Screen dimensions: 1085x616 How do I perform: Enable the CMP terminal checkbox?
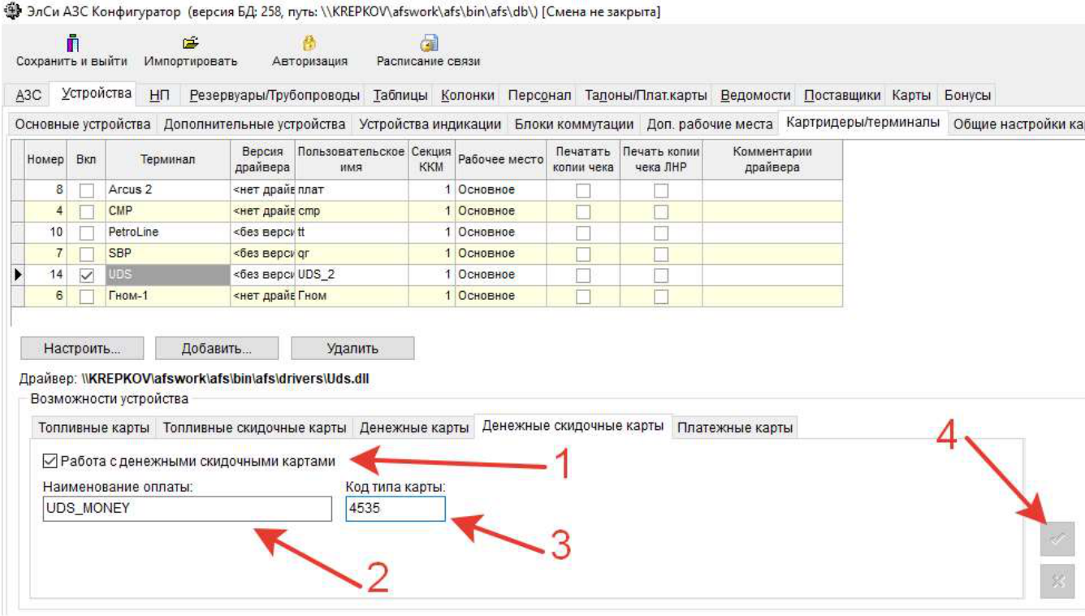(85, 211)
